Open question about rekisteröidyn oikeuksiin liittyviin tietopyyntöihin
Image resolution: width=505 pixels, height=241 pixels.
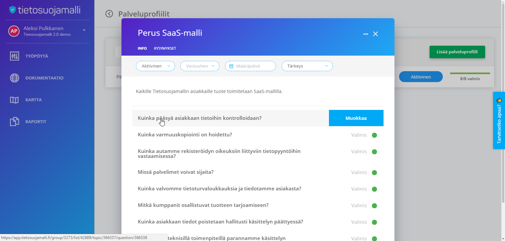click(219, 154)
